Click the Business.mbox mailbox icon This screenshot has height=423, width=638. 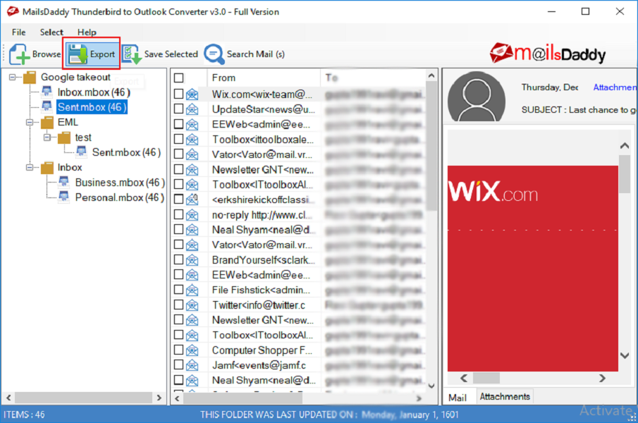pyautogui.click(x=64, y=182)
